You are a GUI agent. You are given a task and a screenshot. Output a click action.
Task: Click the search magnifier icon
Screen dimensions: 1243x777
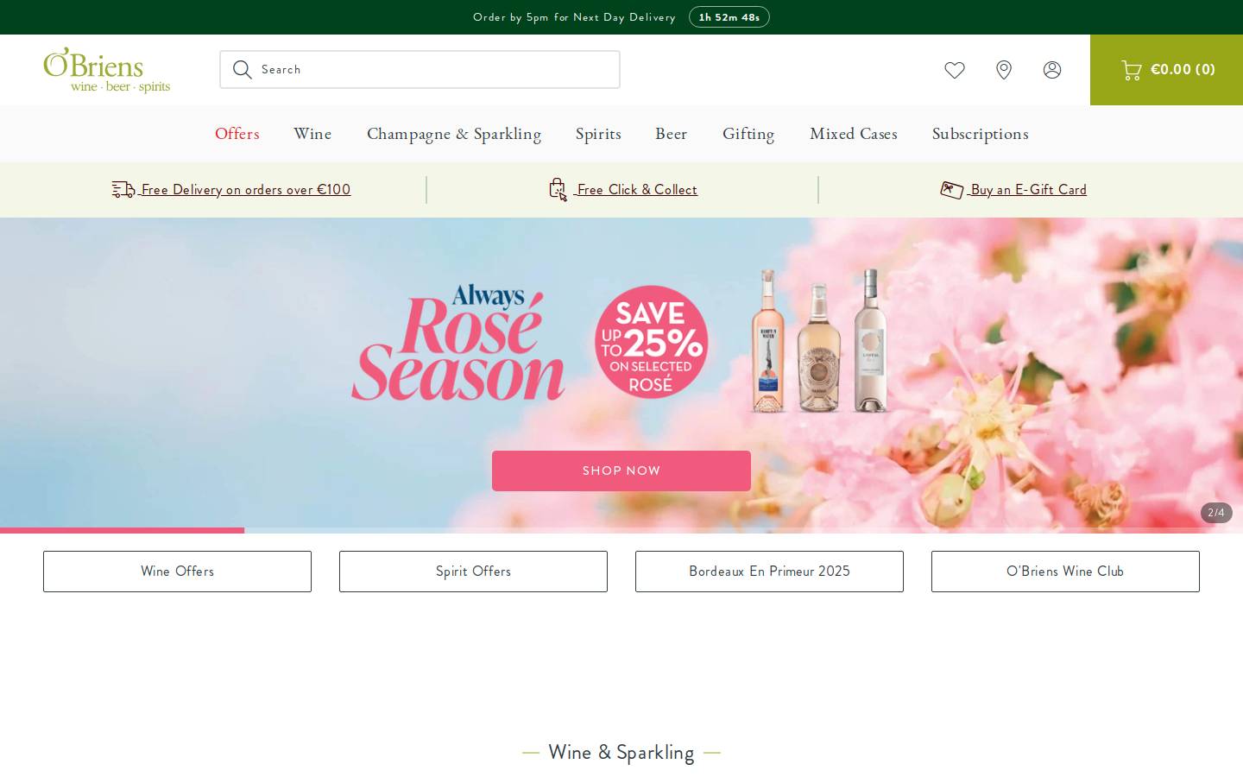click(x=243, y=70)
